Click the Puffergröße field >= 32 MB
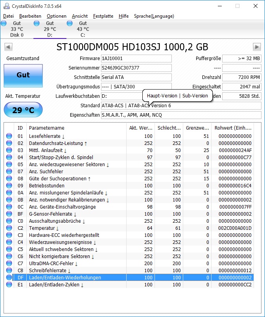The height and width of the screenshot is (317, 265). coord(242,59)
